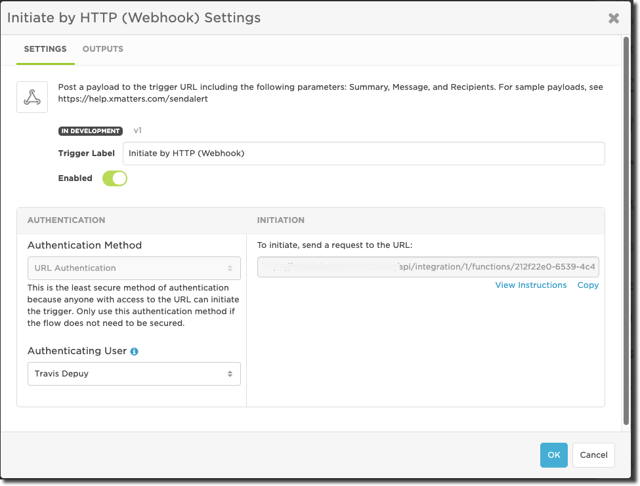Focus the Trigger Label text field
This screenshot has height=486, width=640.
pyautogui.click(x=364, y=153)
